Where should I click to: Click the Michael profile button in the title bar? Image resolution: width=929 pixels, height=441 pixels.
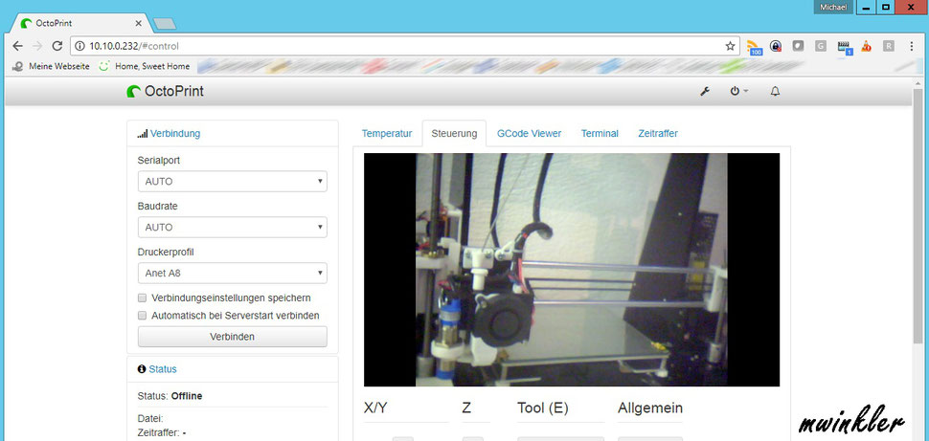833,7
